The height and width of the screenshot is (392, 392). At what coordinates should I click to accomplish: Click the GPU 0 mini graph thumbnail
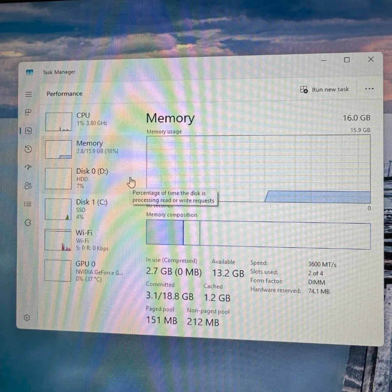(x=58, y=270)
